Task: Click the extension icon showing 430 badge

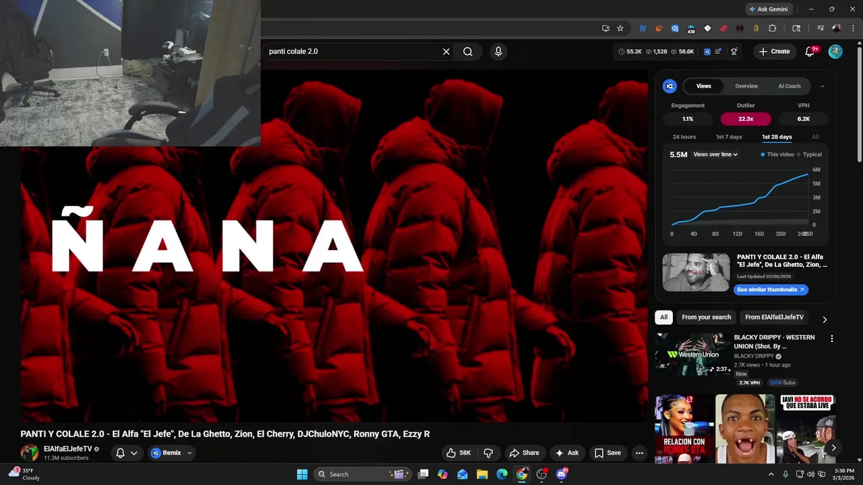Action: 691,29
